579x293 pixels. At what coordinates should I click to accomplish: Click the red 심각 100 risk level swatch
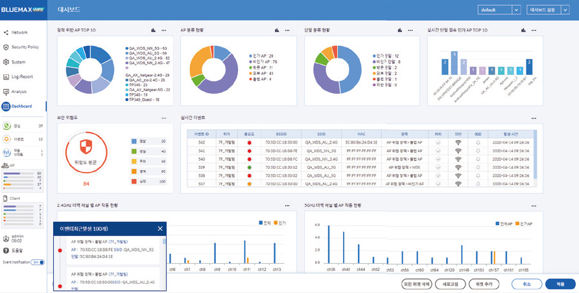134,182
